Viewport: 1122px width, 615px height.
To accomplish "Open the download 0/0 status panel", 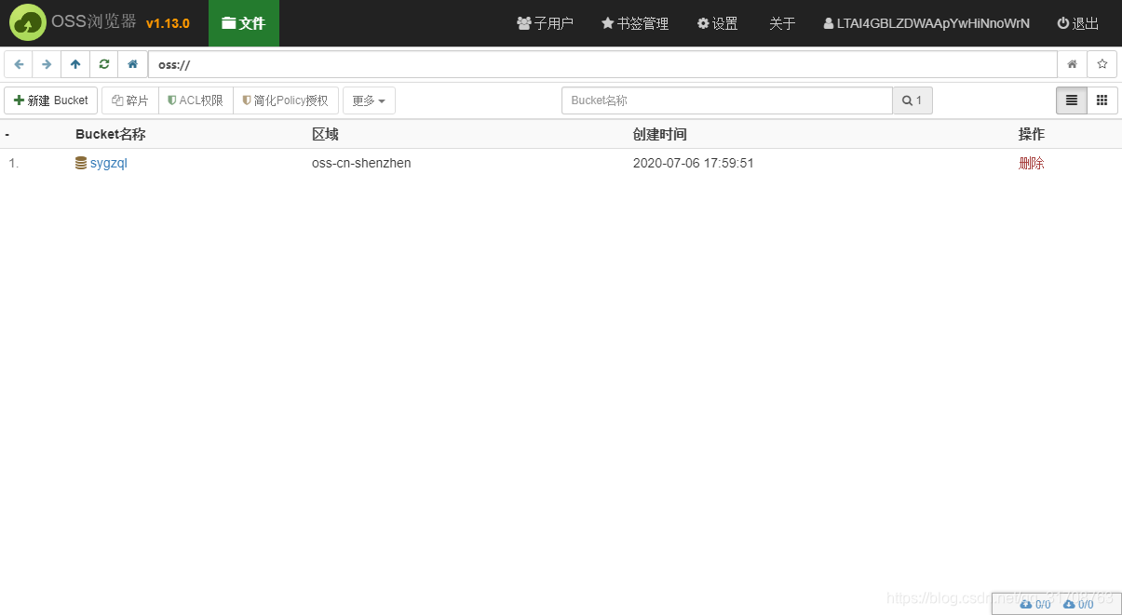I will [x=1080, y=604].
